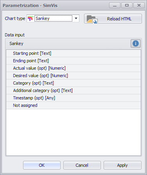Minimize the Parametrization window
The image size is (147, 175).
click(x=115, y=5)
